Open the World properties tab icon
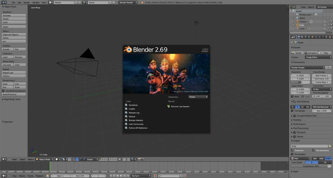 click(x=309, y=37)
